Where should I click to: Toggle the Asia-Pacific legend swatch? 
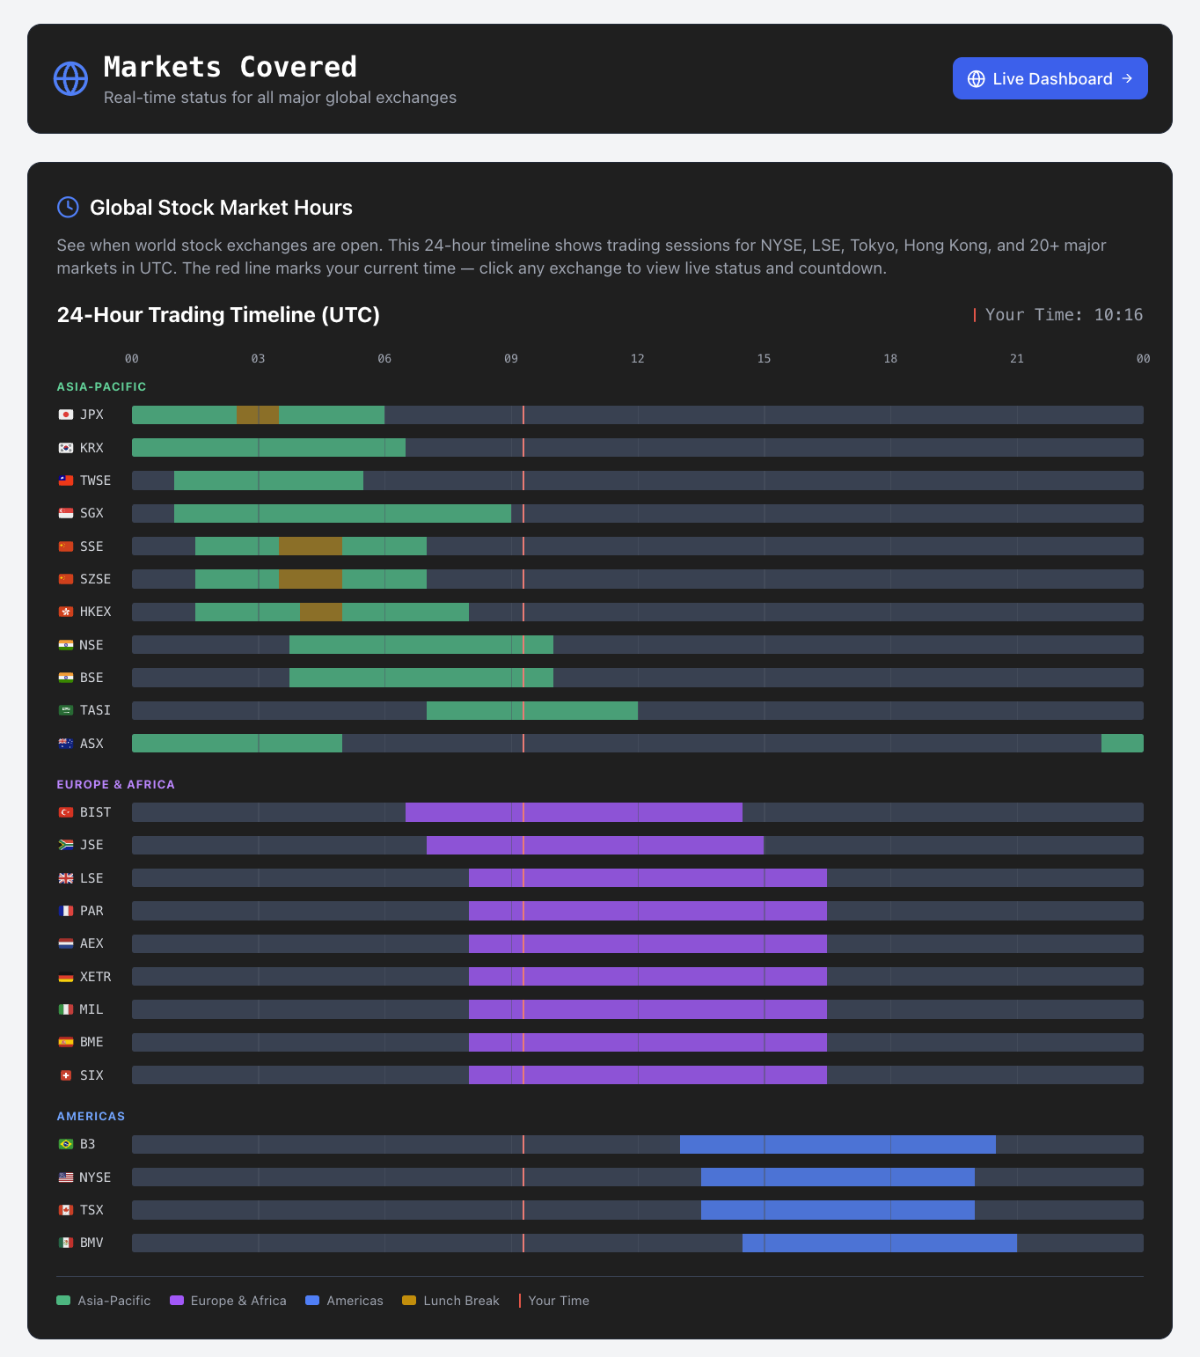coord(62,1300)
